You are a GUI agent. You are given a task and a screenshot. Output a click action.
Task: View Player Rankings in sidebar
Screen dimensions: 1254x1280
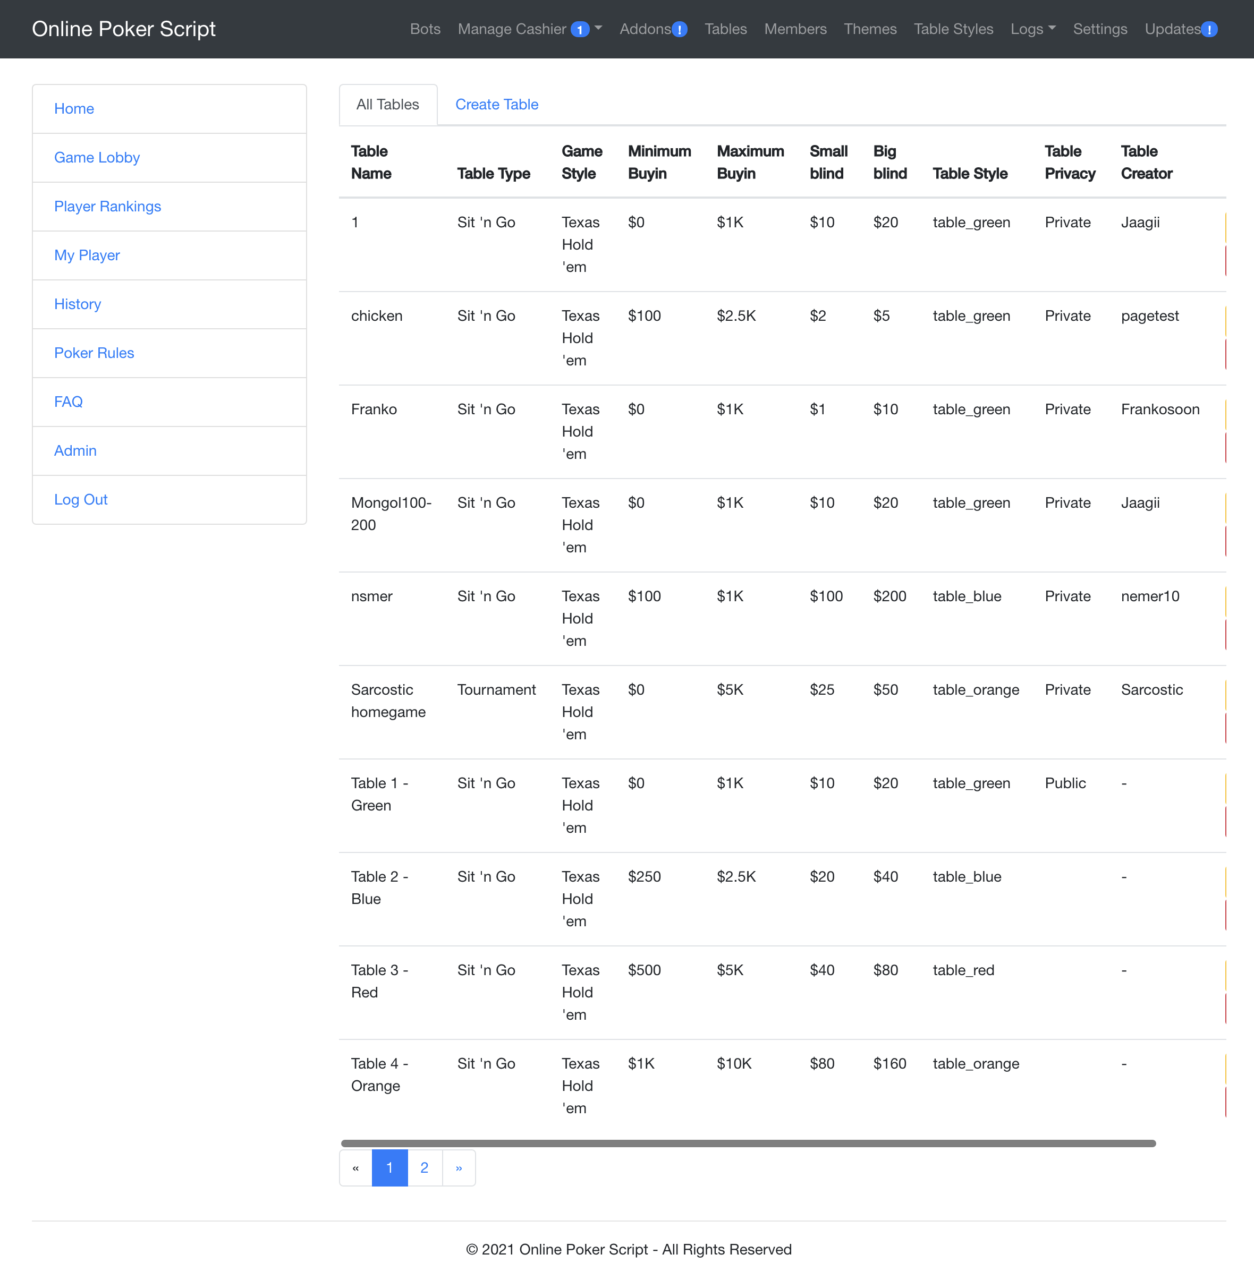(x=170, y=206)
